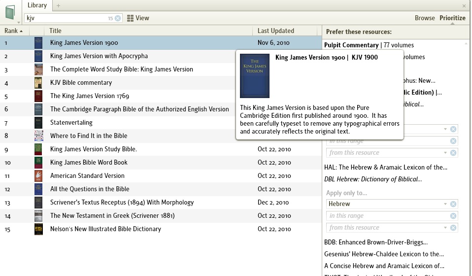
Task: Clear the lower 'from this resource' field
Action: 453,228
